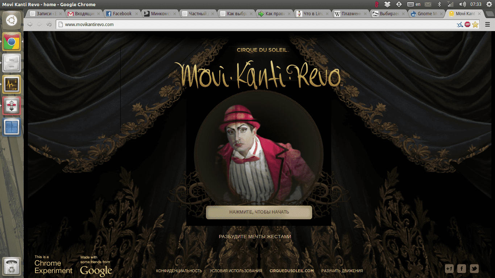Open the Chrome main menu

point(488,25)
